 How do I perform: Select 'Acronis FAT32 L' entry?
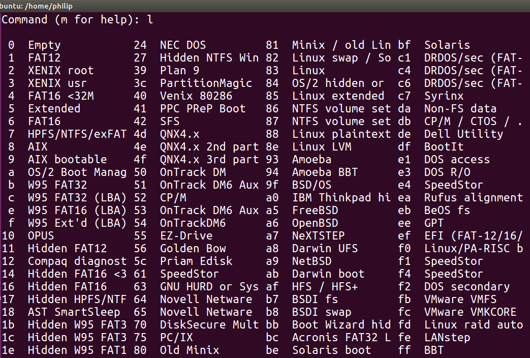[341, 338]
